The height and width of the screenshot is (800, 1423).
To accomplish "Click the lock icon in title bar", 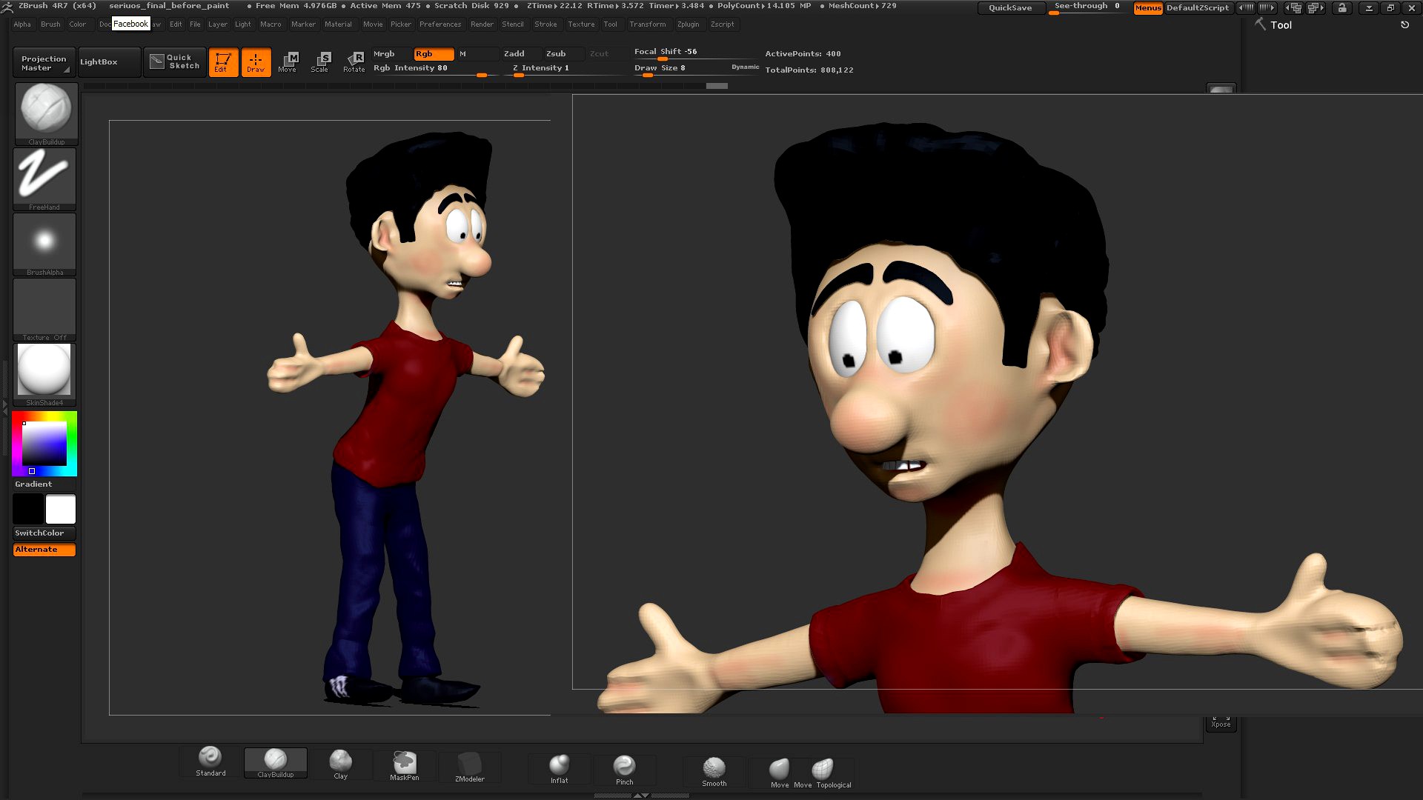I will (1341, 8).
